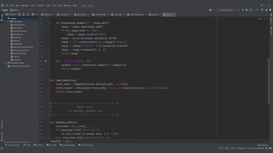This screenshot has width=273, height=153.
Task: Open Python Packages tool window
Action: click(x=67, y=145)
